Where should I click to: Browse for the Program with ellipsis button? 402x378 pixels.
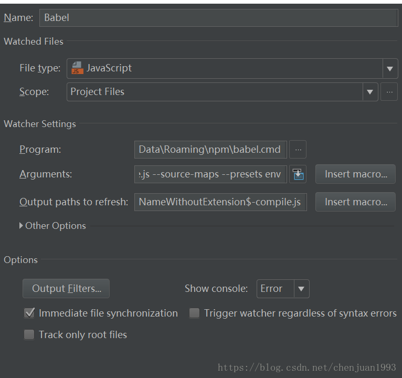coord(298,150)
